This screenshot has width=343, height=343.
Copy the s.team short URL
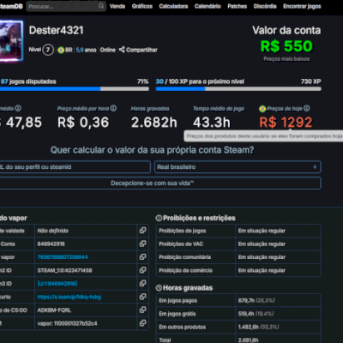pos(142,297)
